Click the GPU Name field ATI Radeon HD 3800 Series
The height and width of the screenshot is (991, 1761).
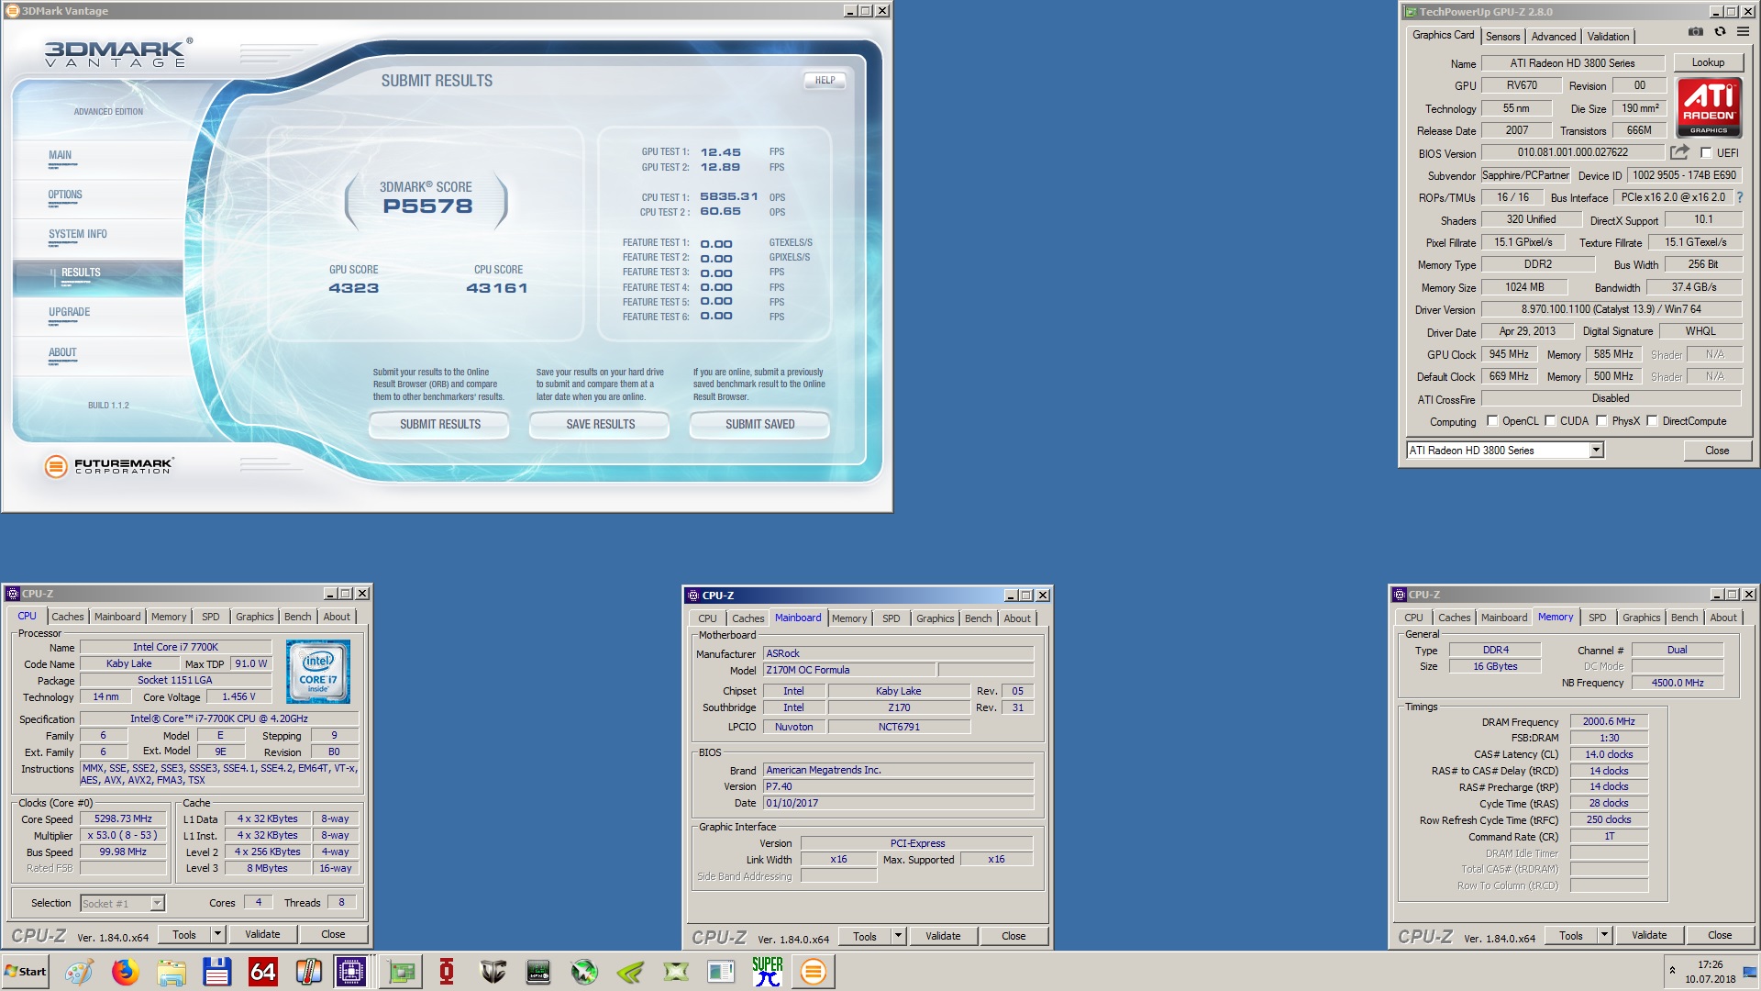coord(1572,63)
